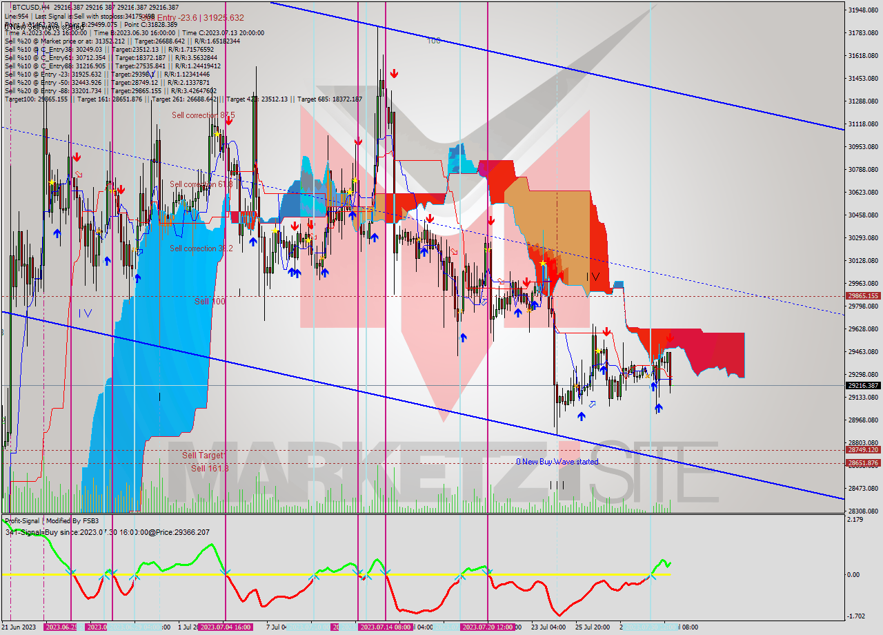Click the 0.00 indicator scale value

point(854,574)
